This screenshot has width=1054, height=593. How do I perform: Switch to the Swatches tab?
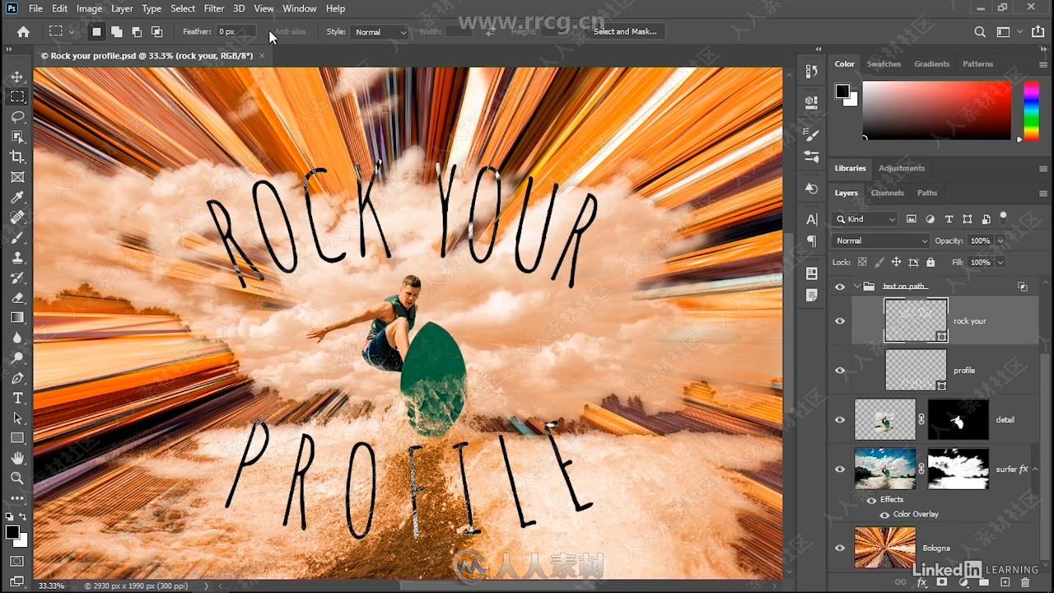[884, 63]
